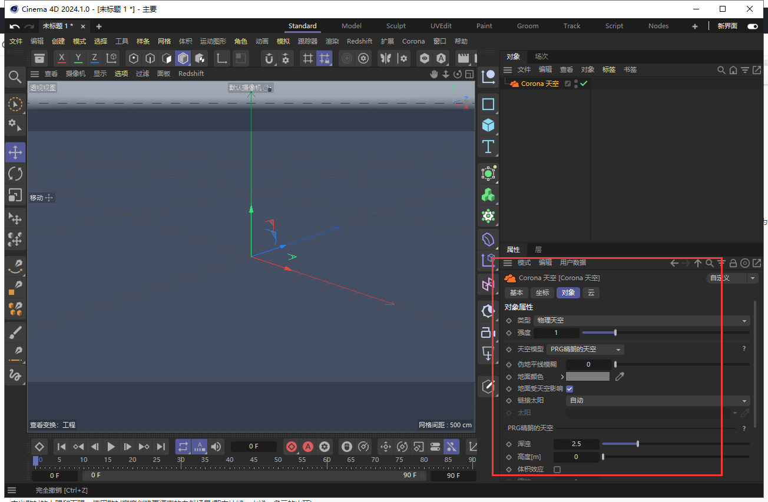Click the 强度 value field
The image size is (768, 502).
coord(556,333)
